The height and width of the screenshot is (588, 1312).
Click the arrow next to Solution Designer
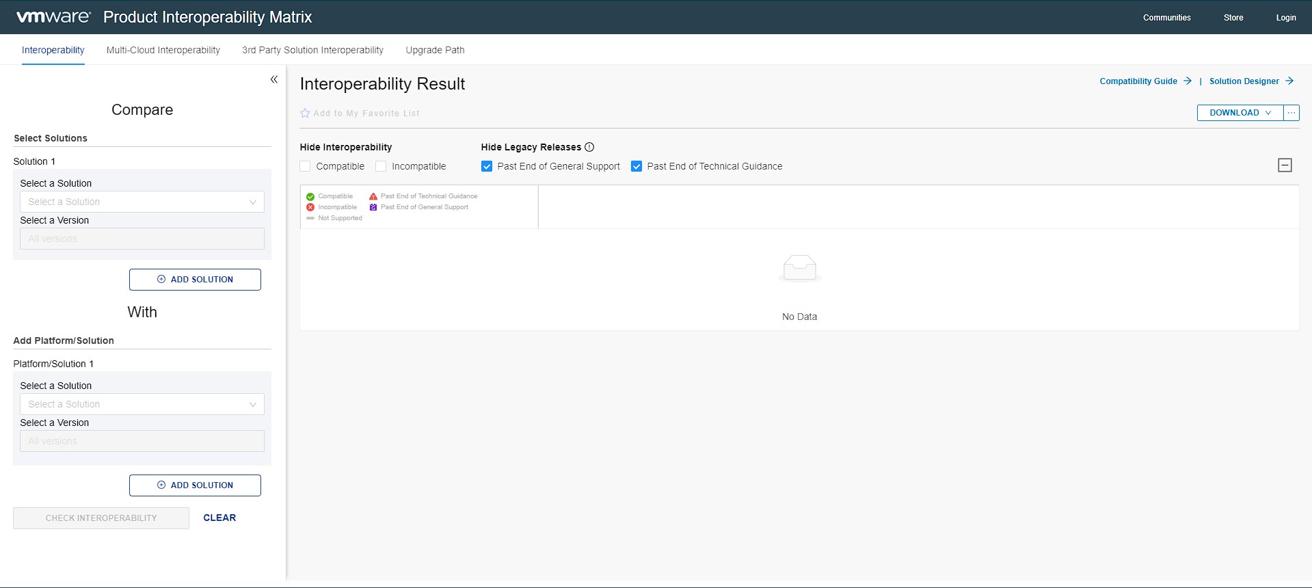click(x=1289, y=81)
